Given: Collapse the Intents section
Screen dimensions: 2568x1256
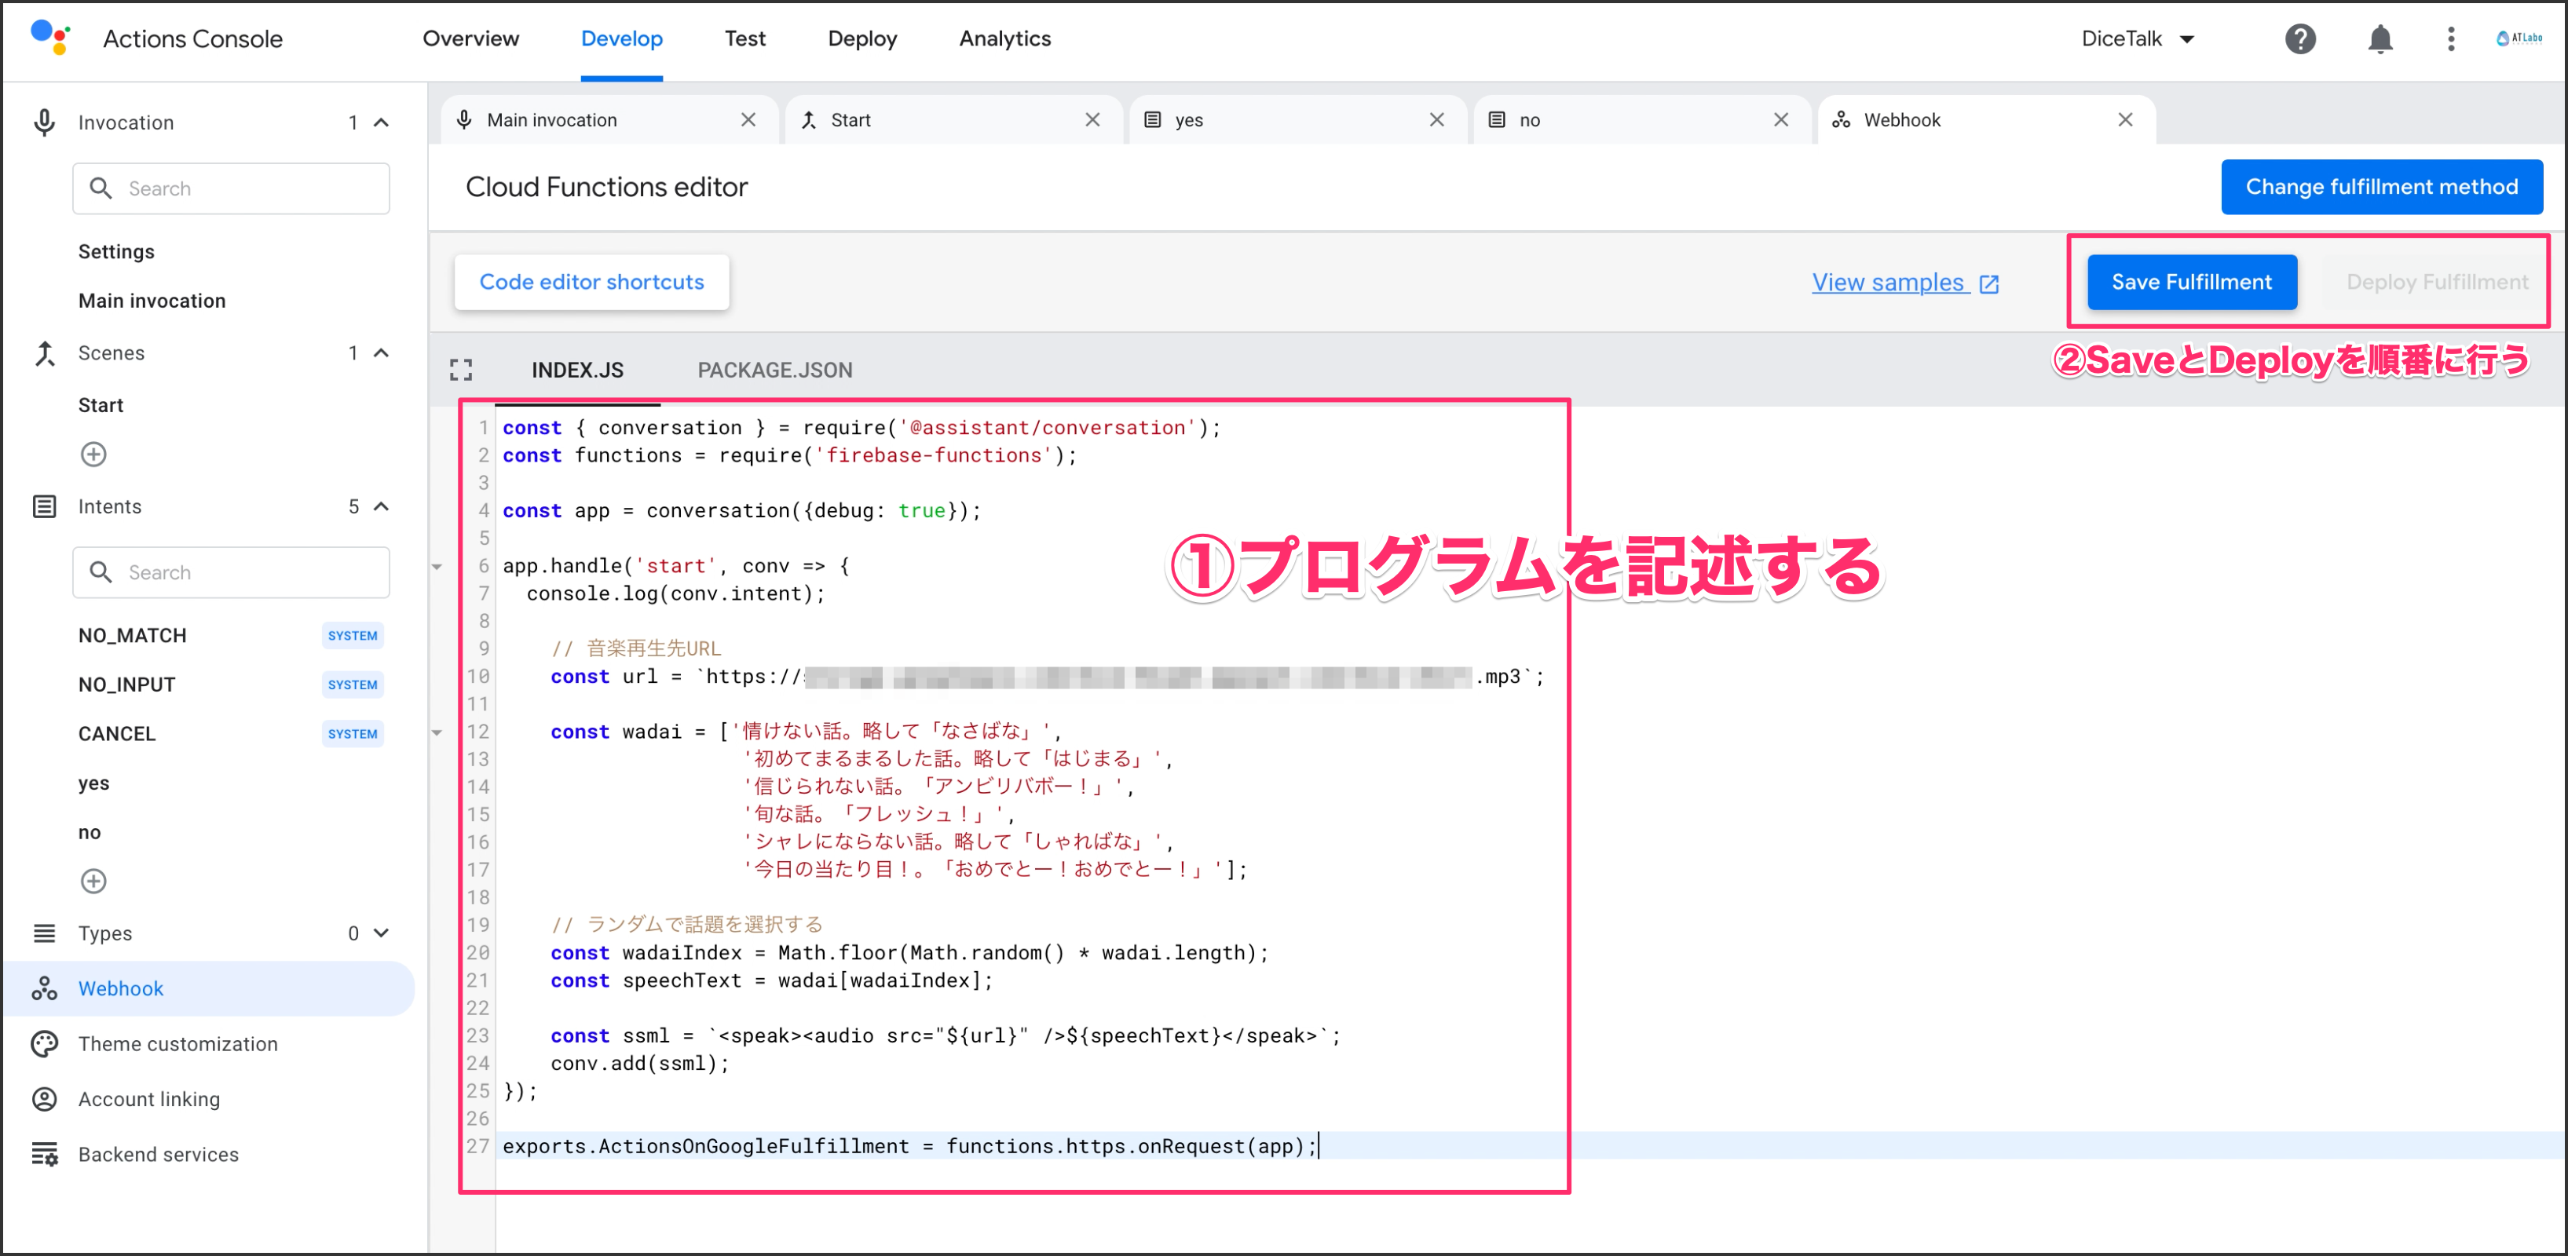Looking at the screenshot, I should pos(381,506).
